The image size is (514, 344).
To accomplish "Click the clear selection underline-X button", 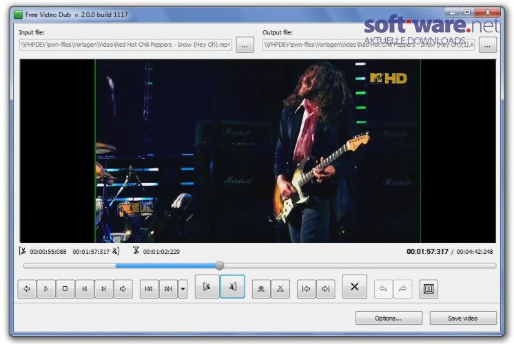I will (x=280, y=289).
